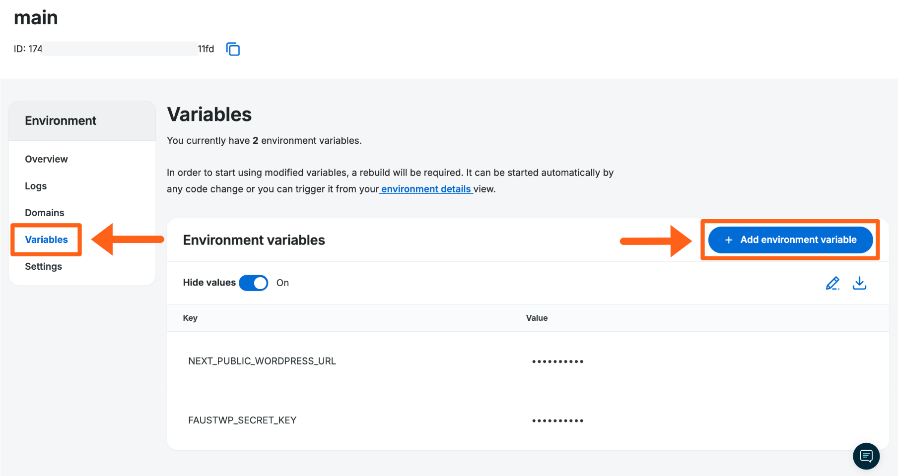The image size is (898, 476).
Task: Open the Domains section
Action: [x=44, y=212]
